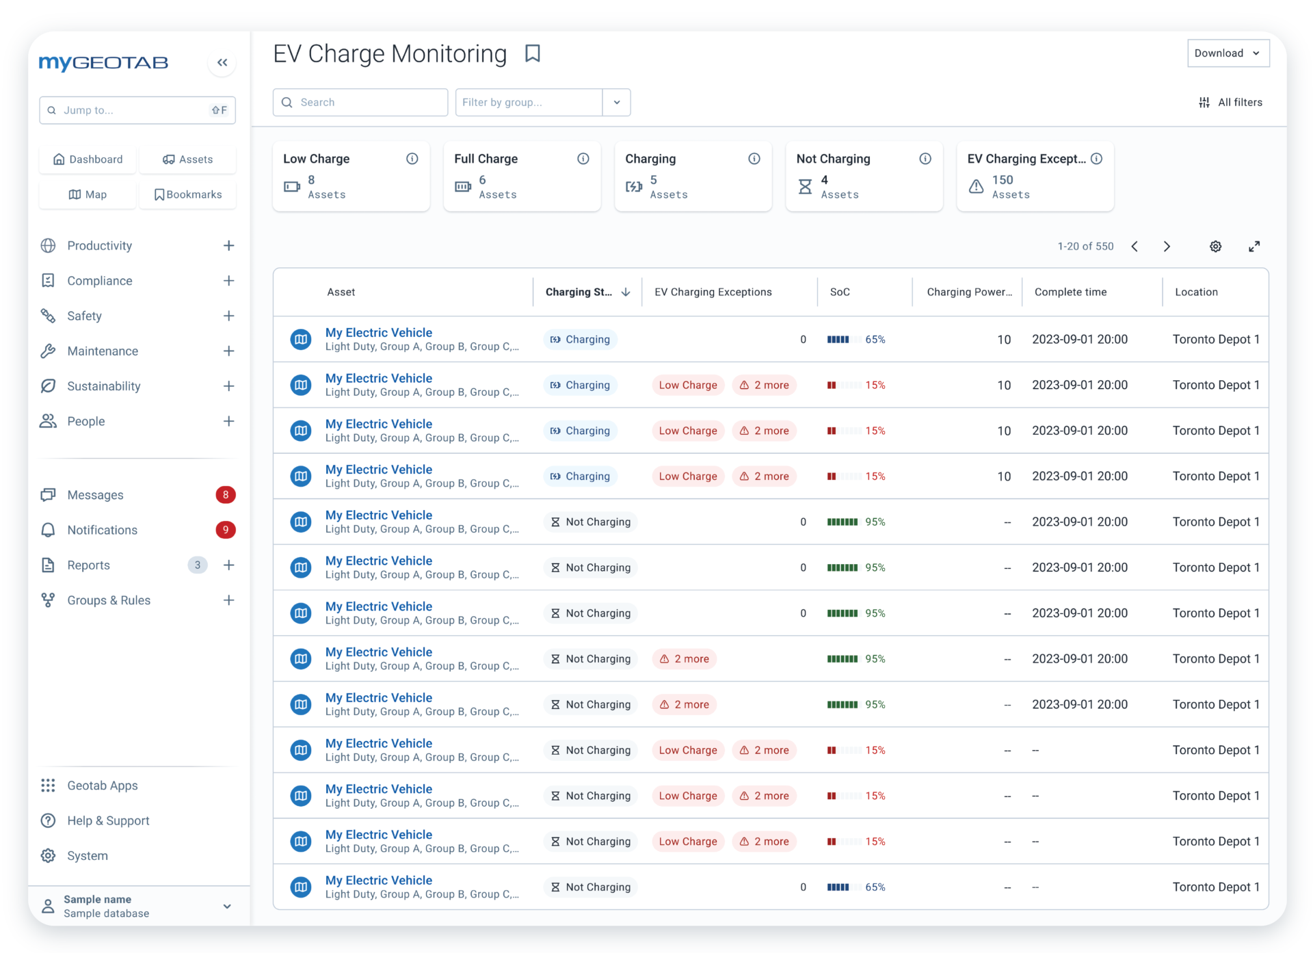Go to next page of results

[1167, 246]
